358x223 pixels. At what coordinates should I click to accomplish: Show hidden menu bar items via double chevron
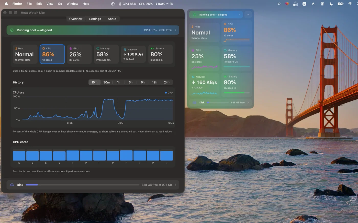tap(279, 4)
